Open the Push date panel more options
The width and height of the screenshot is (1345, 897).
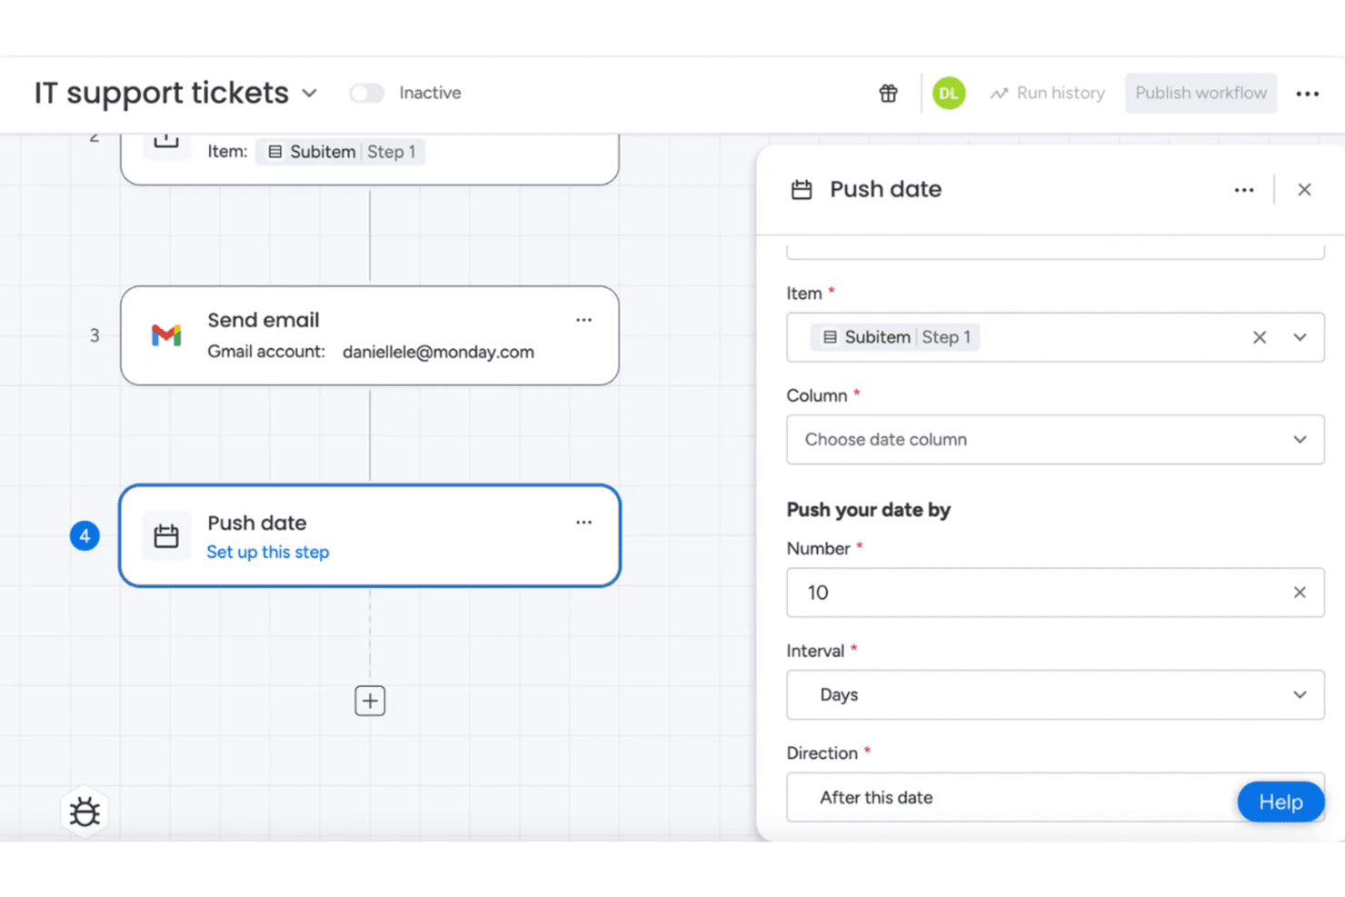[x=1244, y=190]
